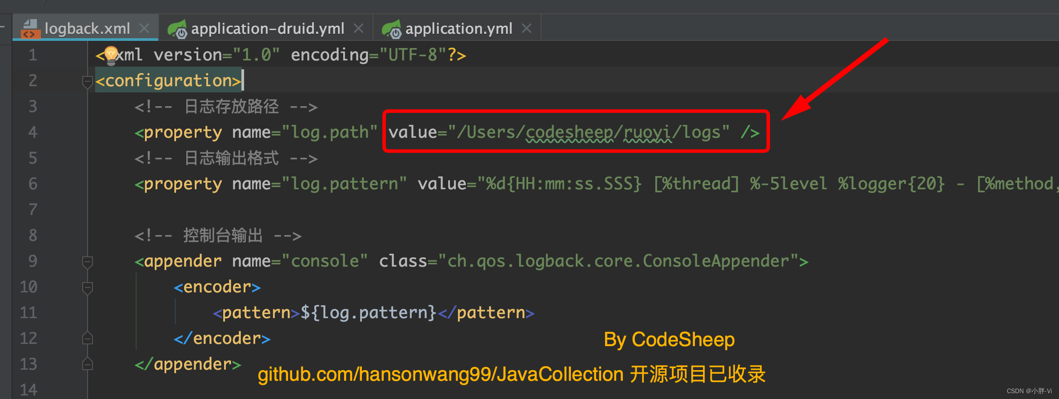Click the ${log.pattern} placeholder
The image size is (1059, 399).
pos(369,313)
